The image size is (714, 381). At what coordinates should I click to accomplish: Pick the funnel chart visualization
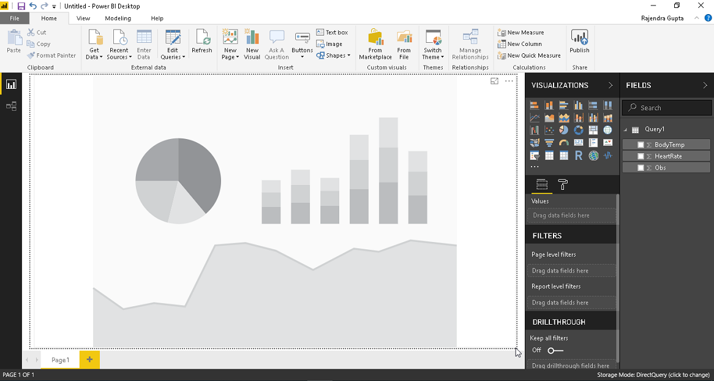coord(549,143)
